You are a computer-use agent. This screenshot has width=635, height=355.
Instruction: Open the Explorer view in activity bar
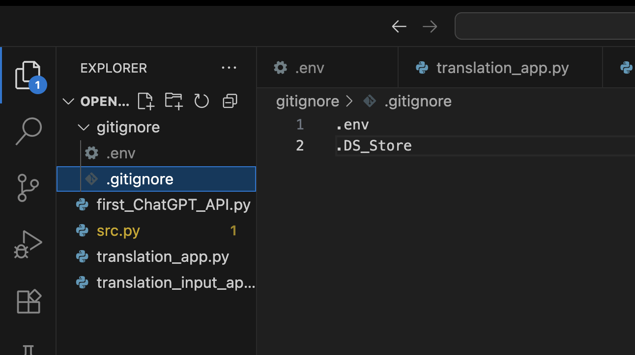point(28,75)
